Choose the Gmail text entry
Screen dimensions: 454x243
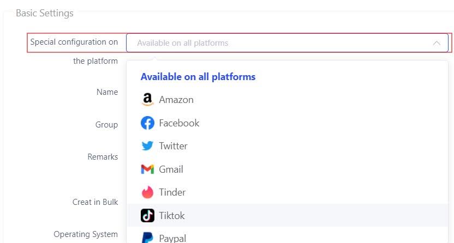[171, 169]
